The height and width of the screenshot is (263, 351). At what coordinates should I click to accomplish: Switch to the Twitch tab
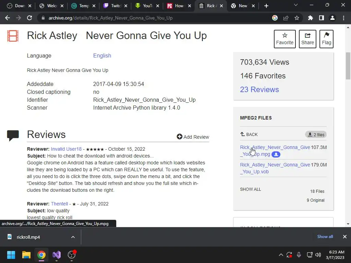pos(115,6)
